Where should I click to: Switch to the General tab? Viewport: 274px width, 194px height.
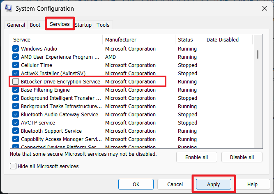[16, 25]
